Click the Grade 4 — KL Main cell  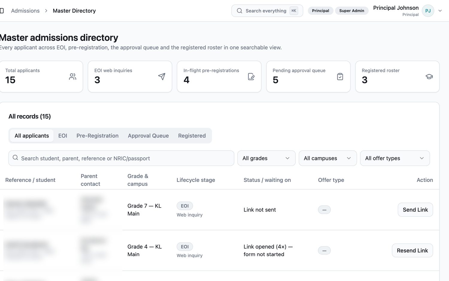click(x=145, y=250)
